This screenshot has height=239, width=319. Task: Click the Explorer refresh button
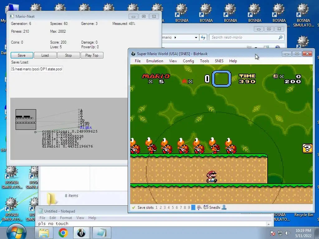pos(203,37)
